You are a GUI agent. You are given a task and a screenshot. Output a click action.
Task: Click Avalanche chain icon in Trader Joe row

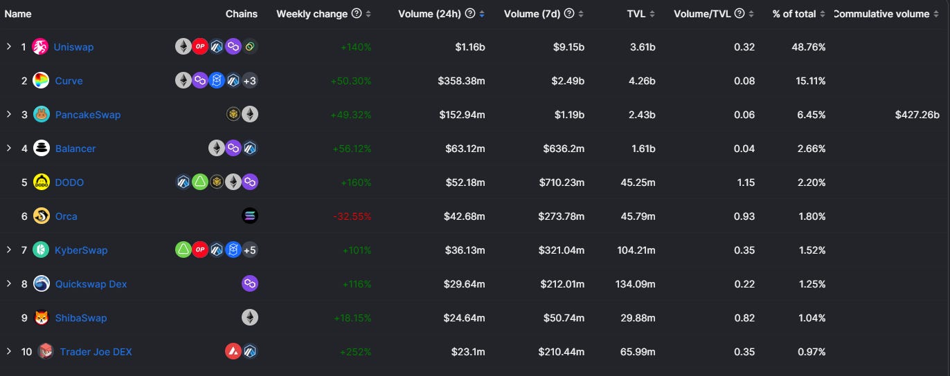233,352
